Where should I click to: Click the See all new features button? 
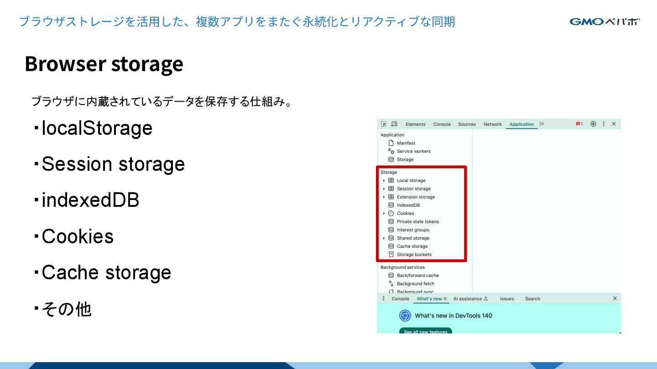click(426, 331)
